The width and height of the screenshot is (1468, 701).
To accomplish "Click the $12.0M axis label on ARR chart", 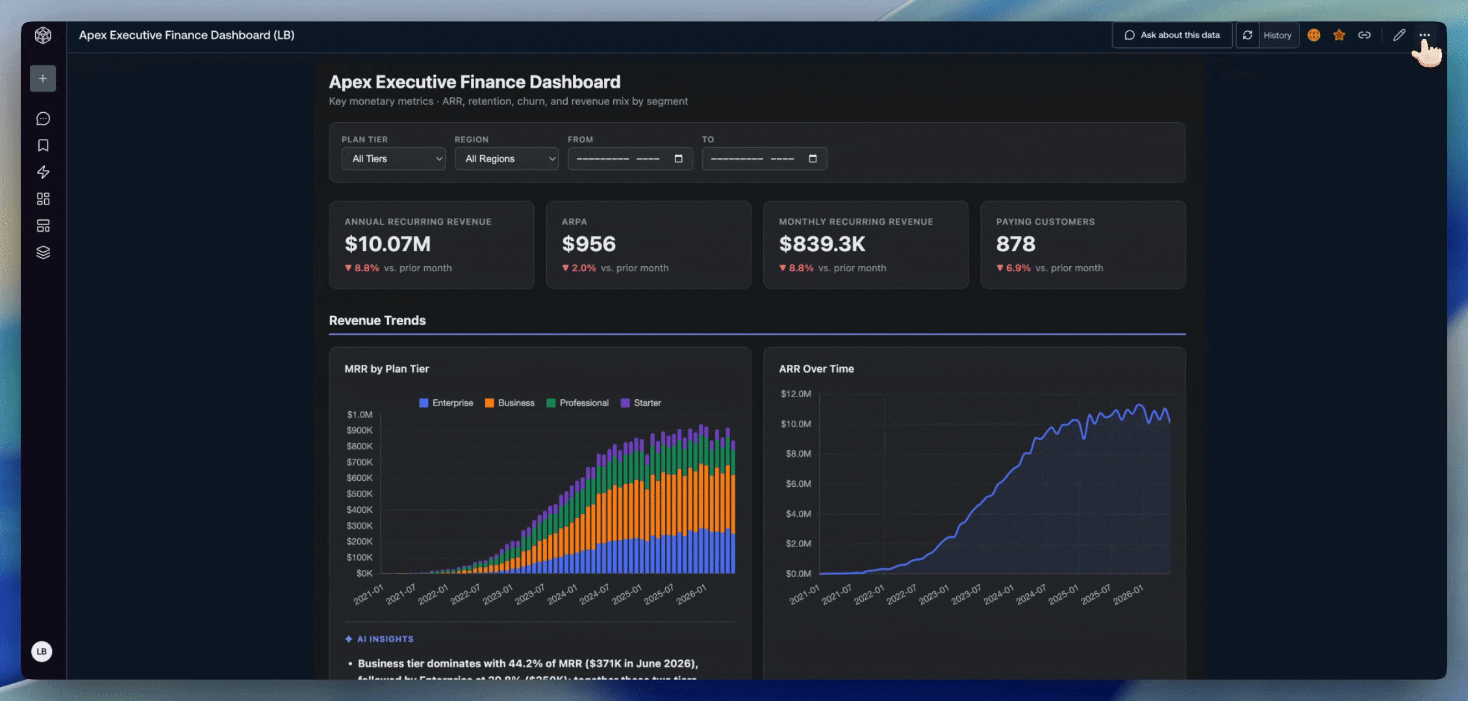I will pyautogui.click(x=796, y=394).
